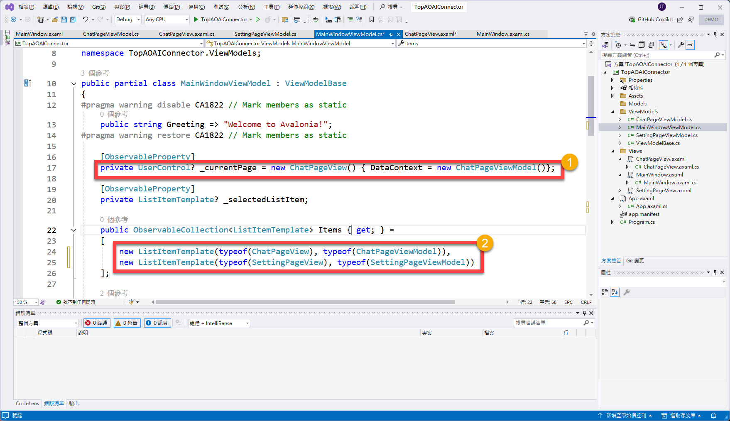The image size is (730, 421).
Task: Open the 組建 + IntelliSense dropdown
Action: pyautogui.click(x=219, y=323)
